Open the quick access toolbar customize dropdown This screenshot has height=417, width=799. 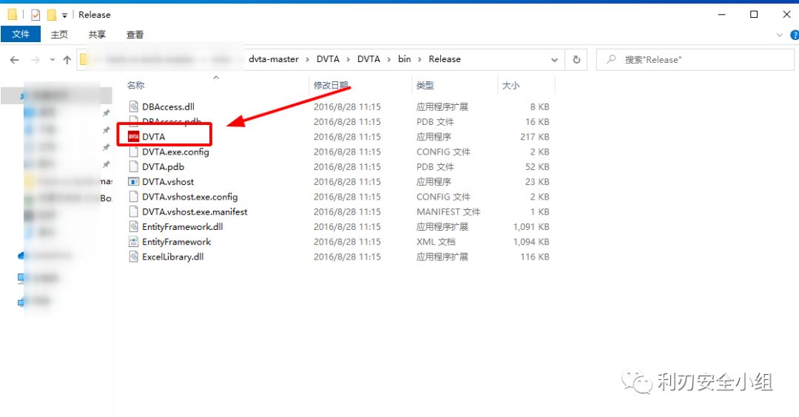pos(65,15)
